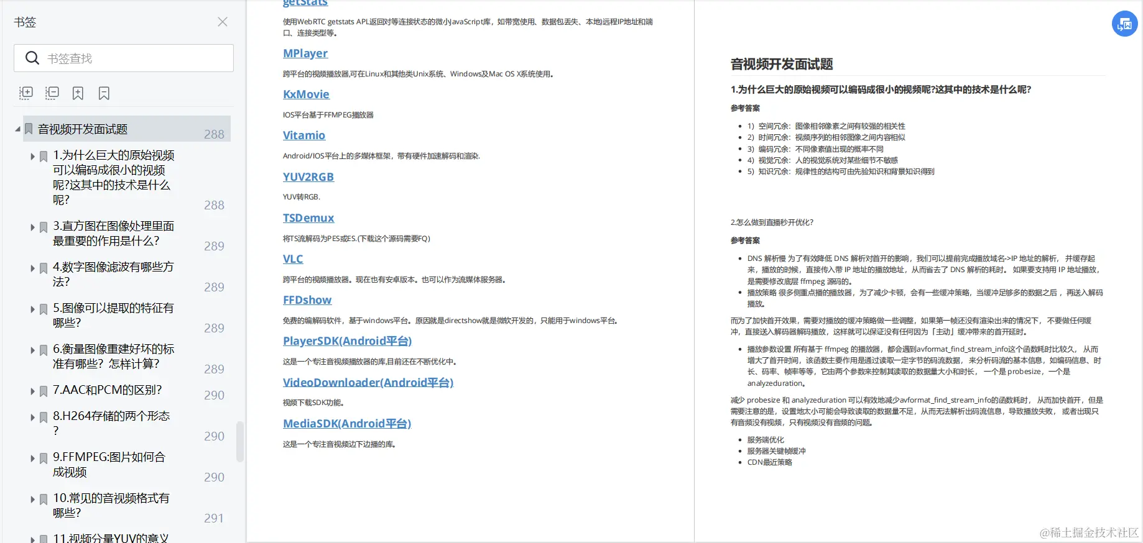The height and width of the screenshot is (543, 1143).
Task: Expand bookmark 8.H264存储的两个形态
Action: coord(32,418)
